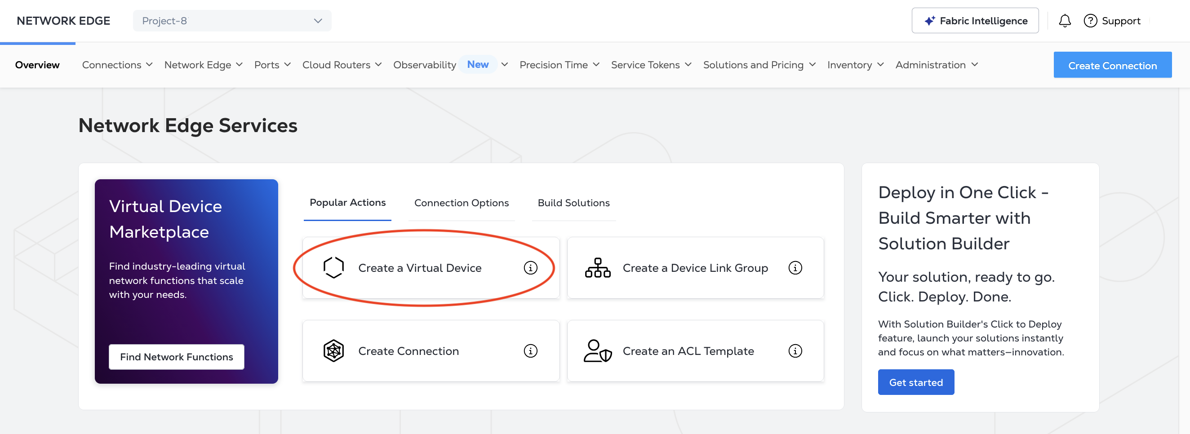Switch to the Build Solutions tab
Image resolution: width=1190 pixels, height=434 pixels.
(573, 203)
